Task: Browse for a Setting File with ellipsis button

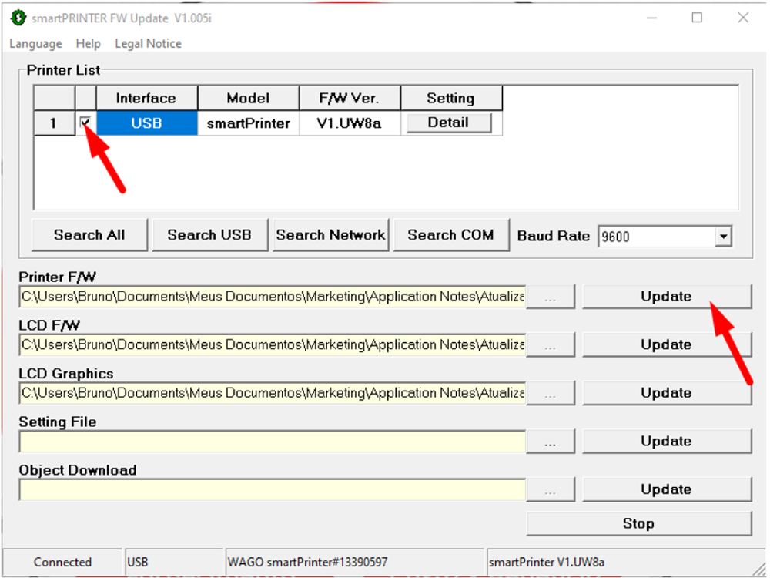Action: coord(550,442)
